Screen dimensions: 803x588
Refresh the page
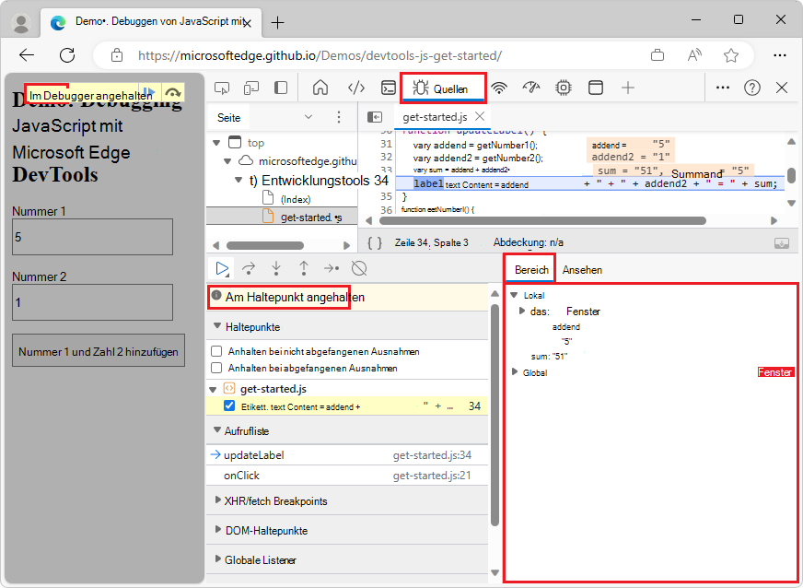click(x=67, y=55)
